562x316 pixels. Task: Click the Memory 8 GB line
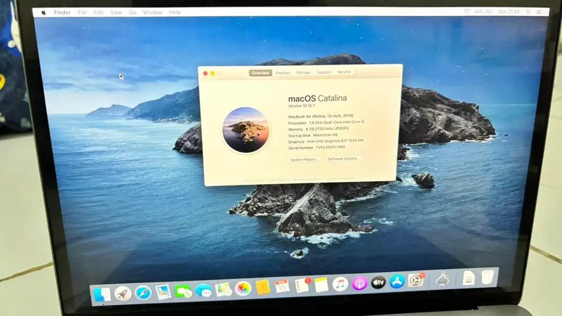[x=318, y=129]
